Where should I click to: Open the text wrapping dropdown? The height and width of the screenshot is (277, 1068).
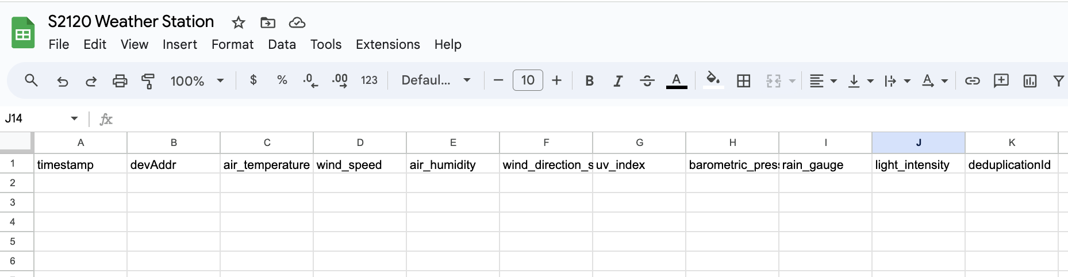click(x=897, y=81)
